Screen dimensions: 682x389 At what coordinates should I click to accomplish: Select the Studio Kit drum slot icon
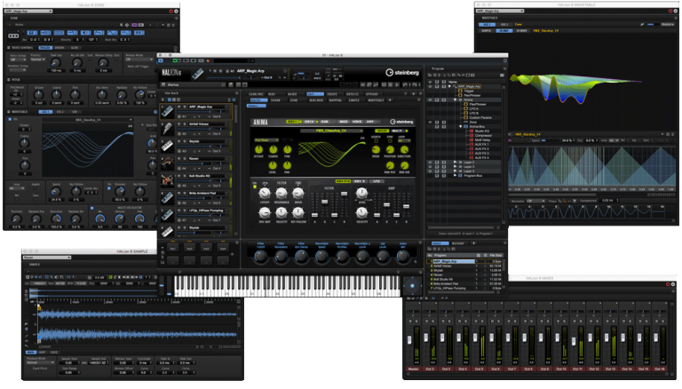(x=168, y=181)
